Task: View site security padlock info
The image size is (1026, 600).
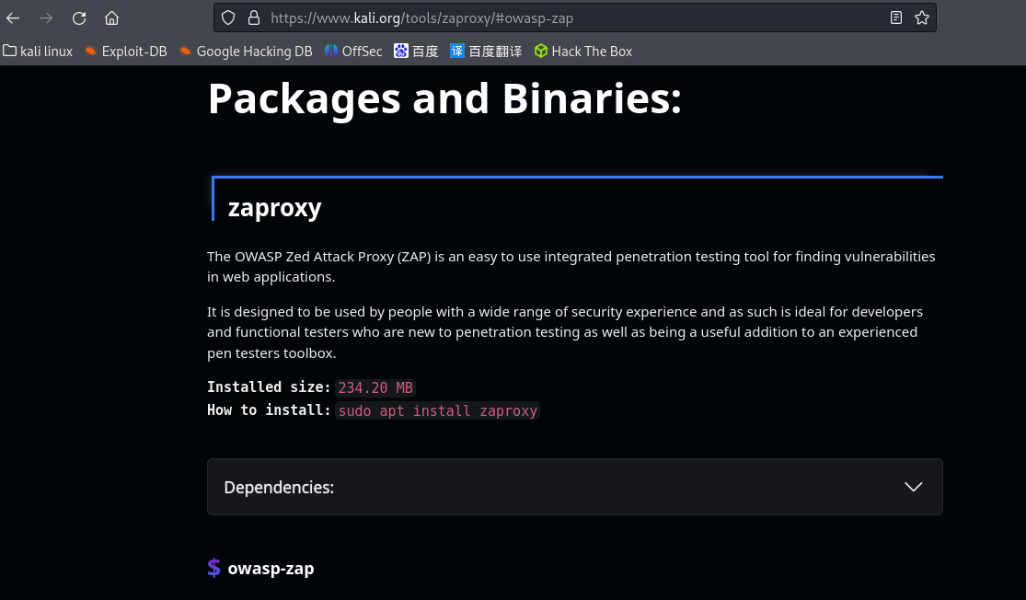Action: 254,17
